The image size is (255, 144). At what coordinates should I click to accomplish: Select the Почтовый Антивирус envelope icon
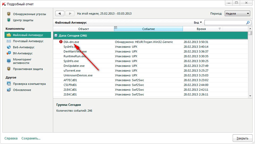pyautogui.click(x=9, y=41)
